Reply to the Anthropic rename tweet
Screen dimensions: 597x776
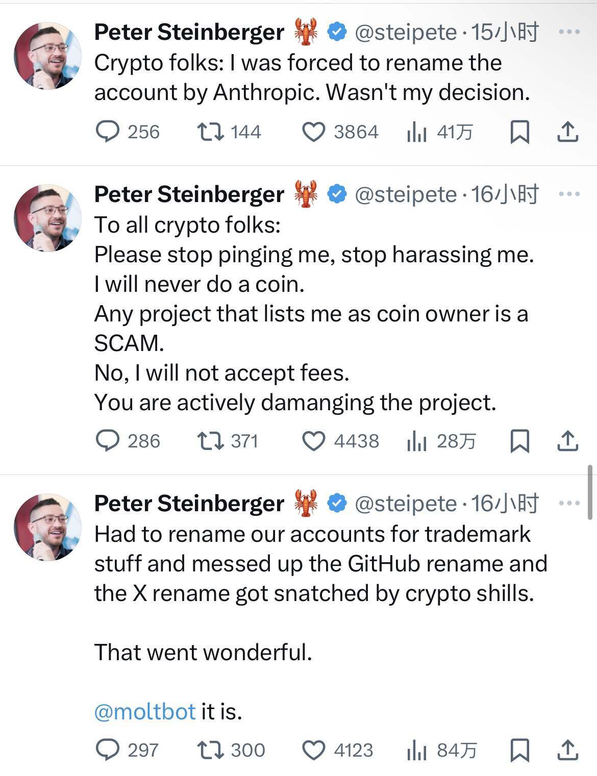coord(108,132)
